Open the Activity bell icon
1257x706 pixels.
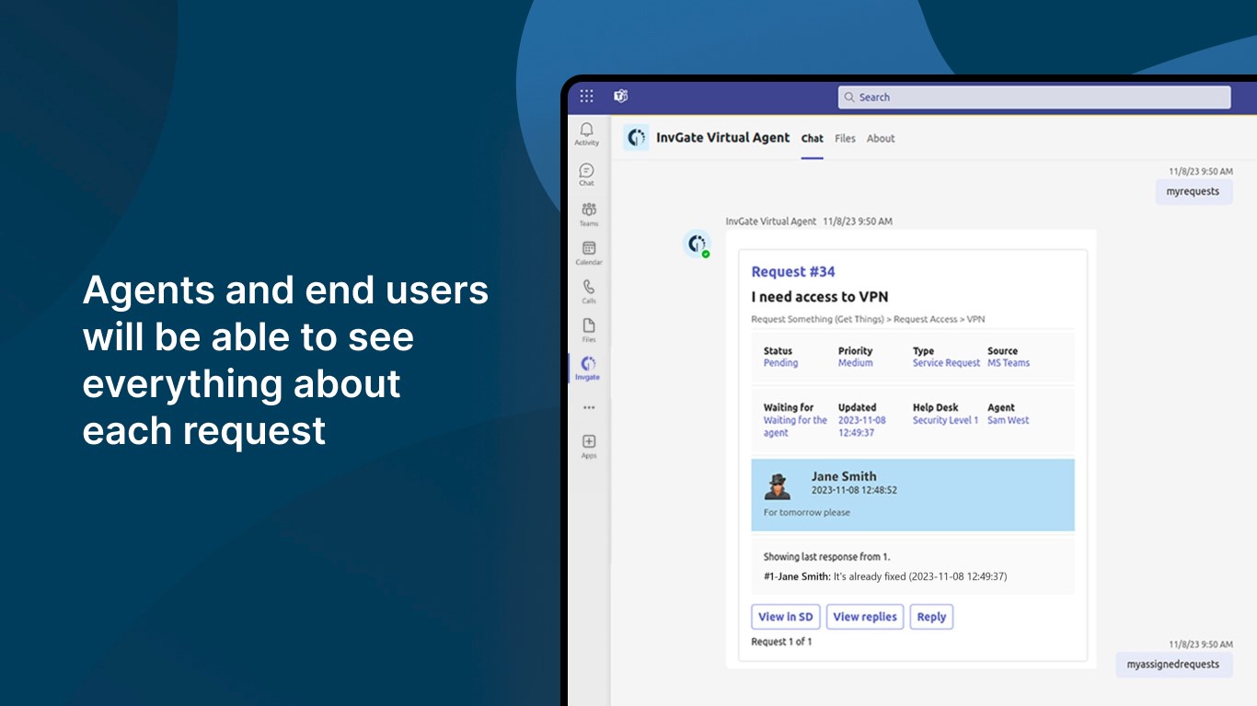[587, 134]
